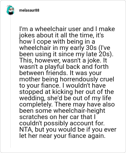Open the melasaur88 user profile link
Image resolution: width=126 pixels, height=153 pixels.
[29, 10]
